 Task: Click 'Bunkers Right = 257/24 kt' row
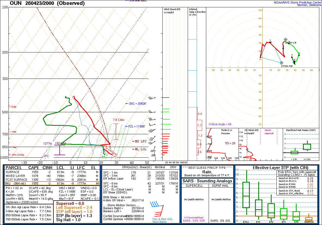[x=123, y=208]
